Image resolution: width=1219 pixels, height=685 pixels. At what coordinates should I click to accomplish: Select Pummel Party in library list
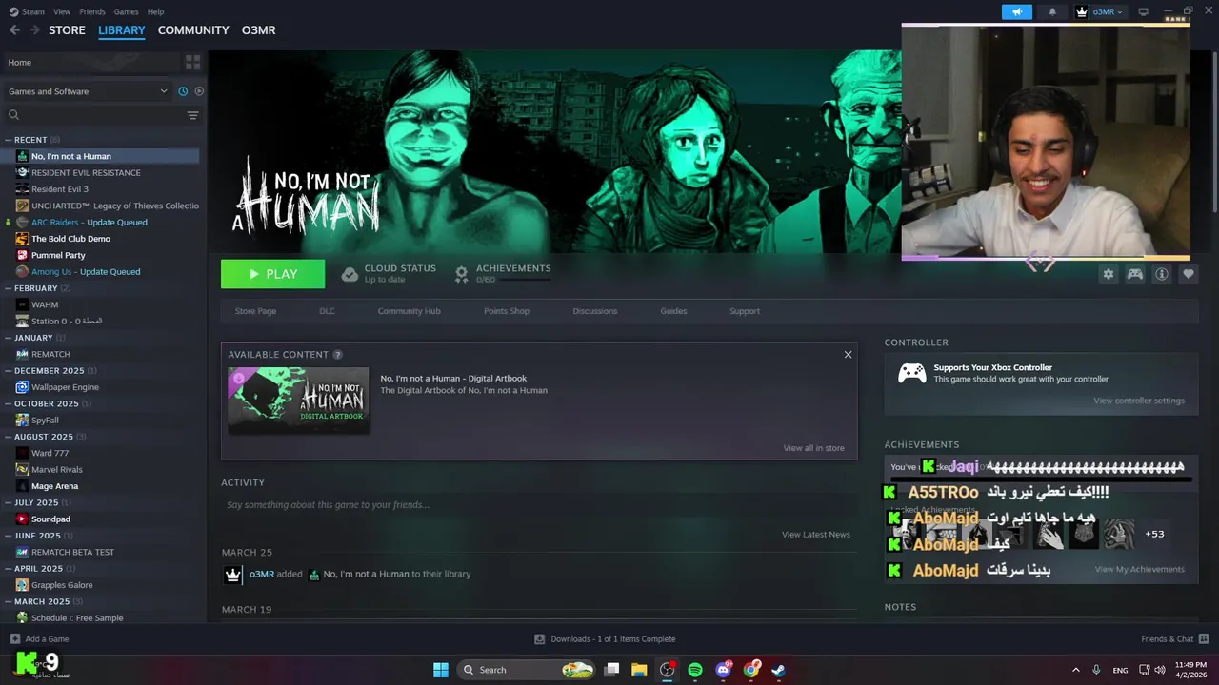tap(58, 255)
